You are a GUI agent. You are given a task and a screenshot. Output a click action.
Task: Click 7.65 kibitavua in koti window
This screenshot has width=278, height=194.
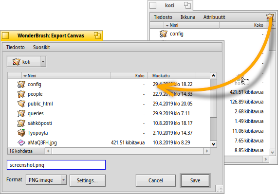(x=249, y=141)
